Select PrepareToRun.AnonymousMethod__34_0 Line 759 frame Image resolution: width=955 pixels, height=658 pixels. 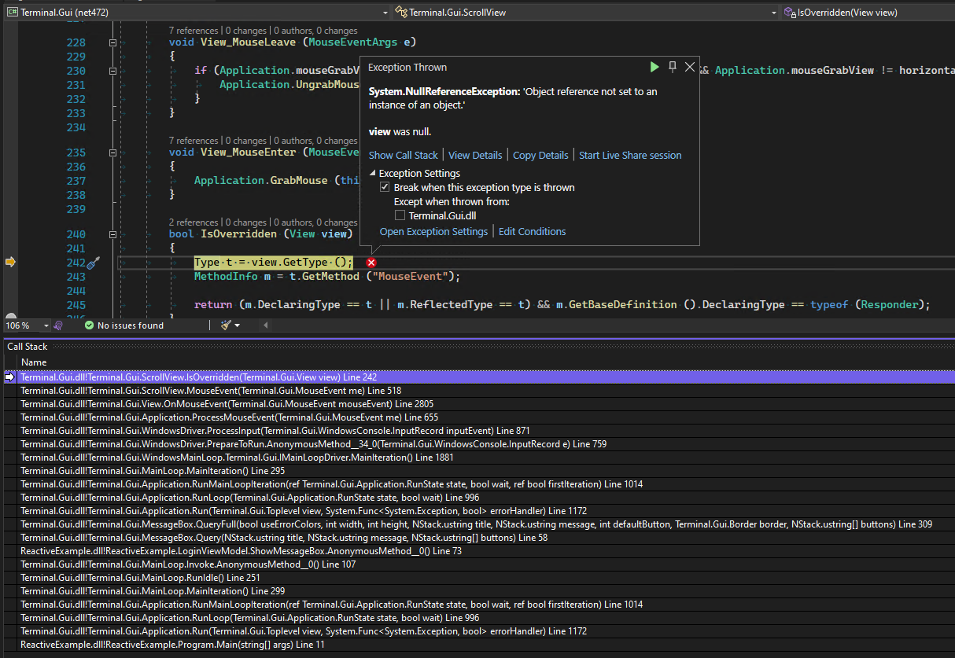tap(477, 444)
